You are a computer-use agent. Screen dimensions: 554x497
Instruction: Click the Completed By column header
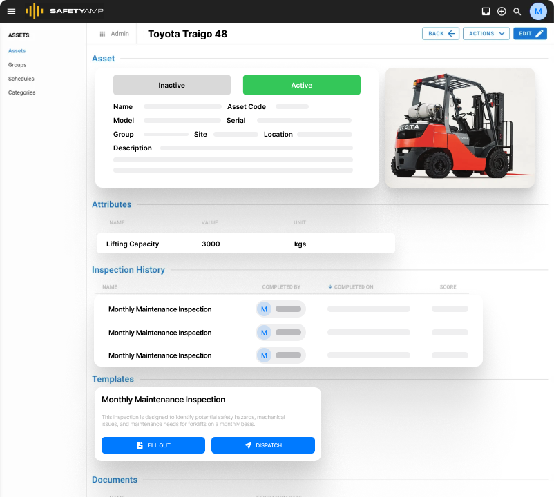tap(281, 287)
